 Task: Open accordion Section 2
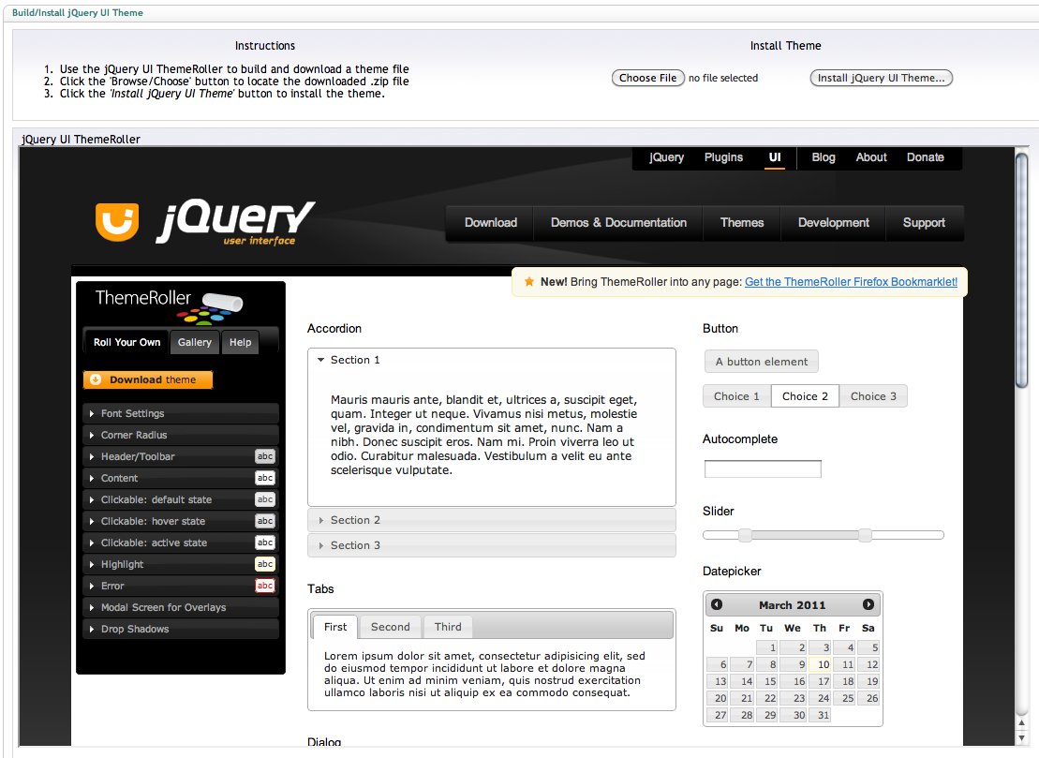[492, 520]
